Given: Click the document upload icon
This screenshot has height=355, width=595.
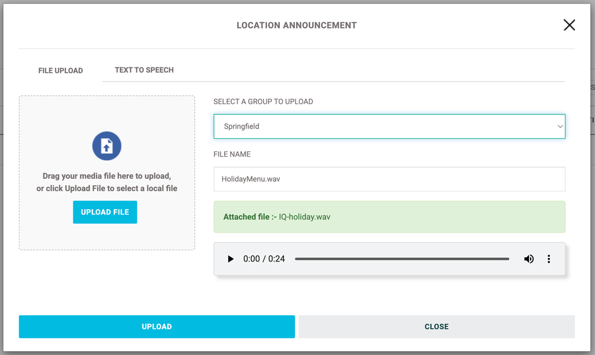Looking at the screenshot, I should point(106,145).
